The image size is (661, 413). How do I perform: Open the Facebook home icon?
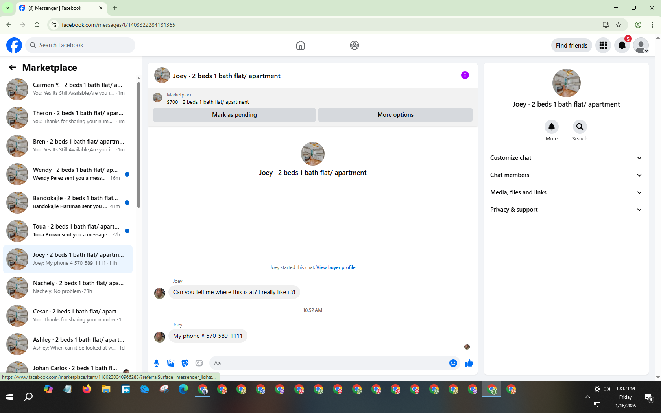[x=301, y=45]
